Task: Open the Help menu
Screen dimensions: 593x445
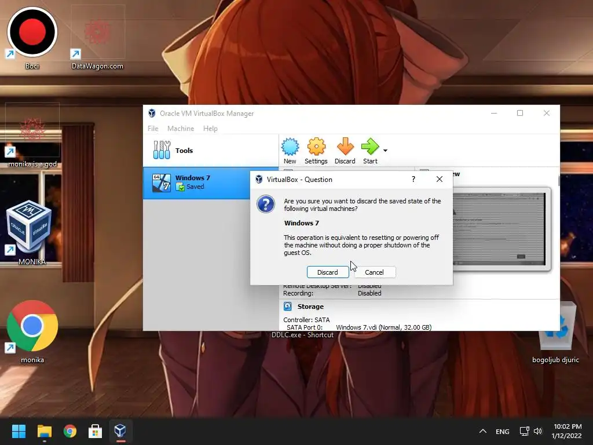Action: coord(210,129)
